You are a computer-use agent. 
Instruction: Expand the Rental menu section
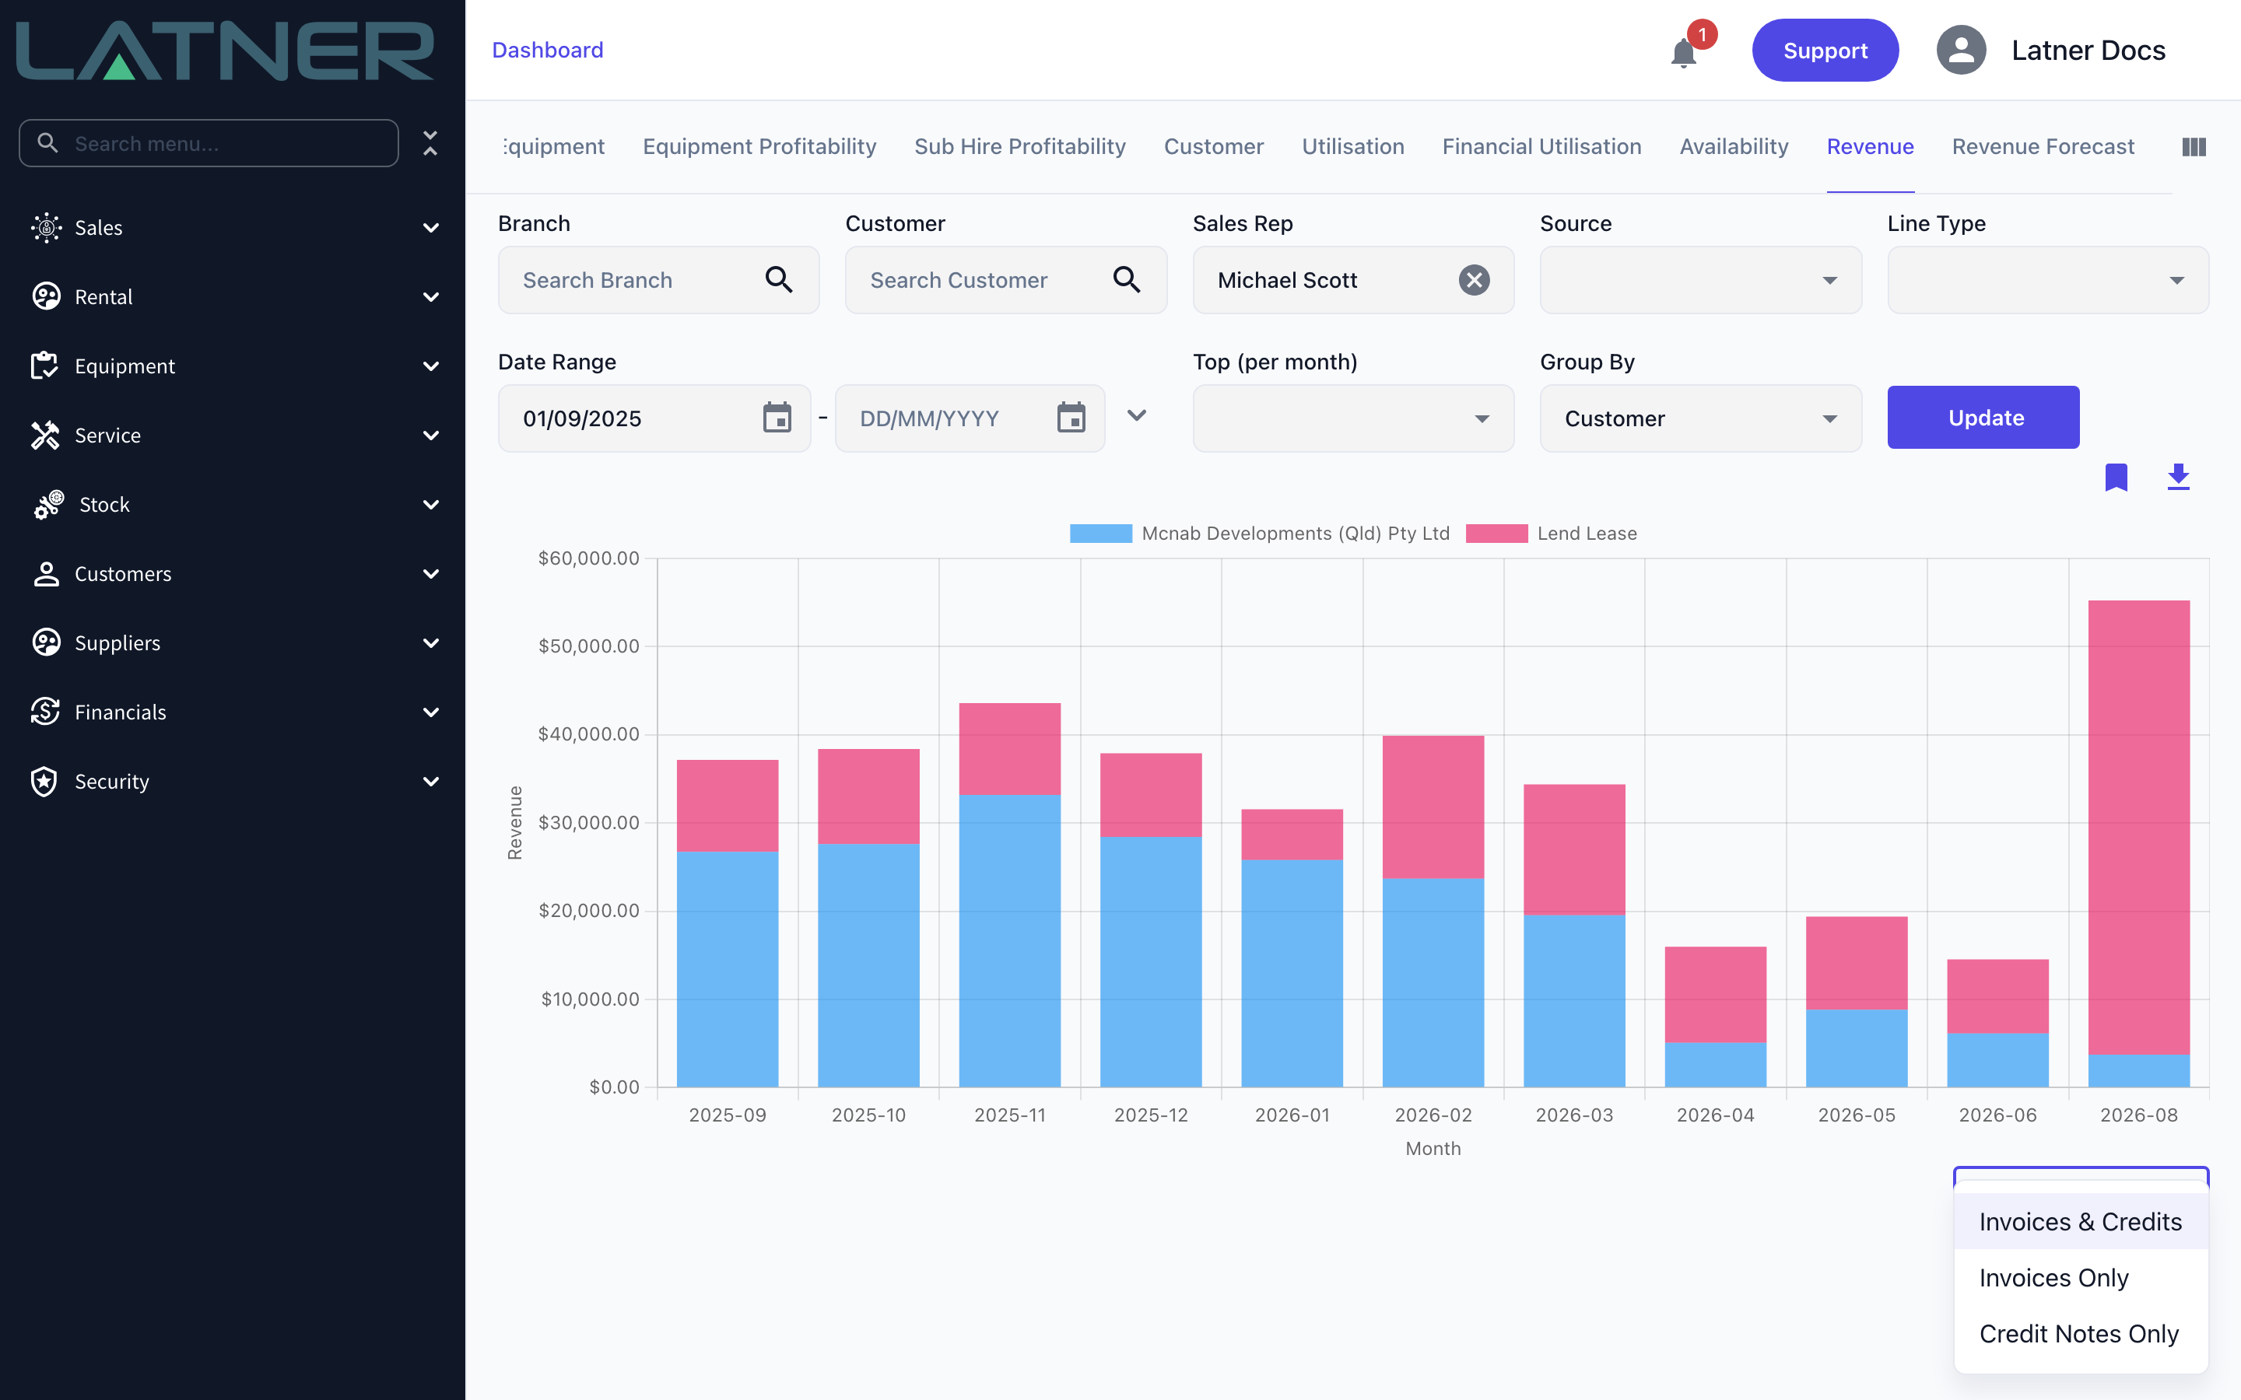[x=430, y=296]
